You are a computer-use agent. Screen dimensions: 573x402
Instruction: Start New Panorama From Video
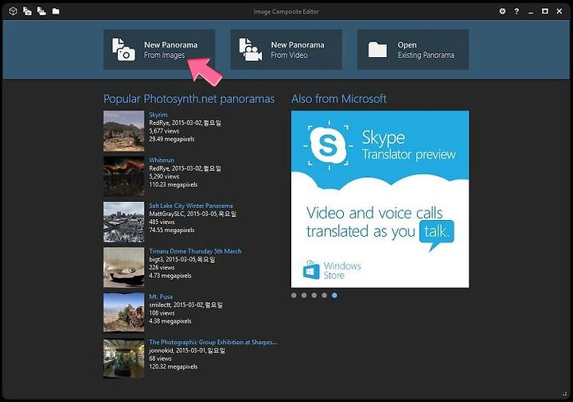(286, 49)
